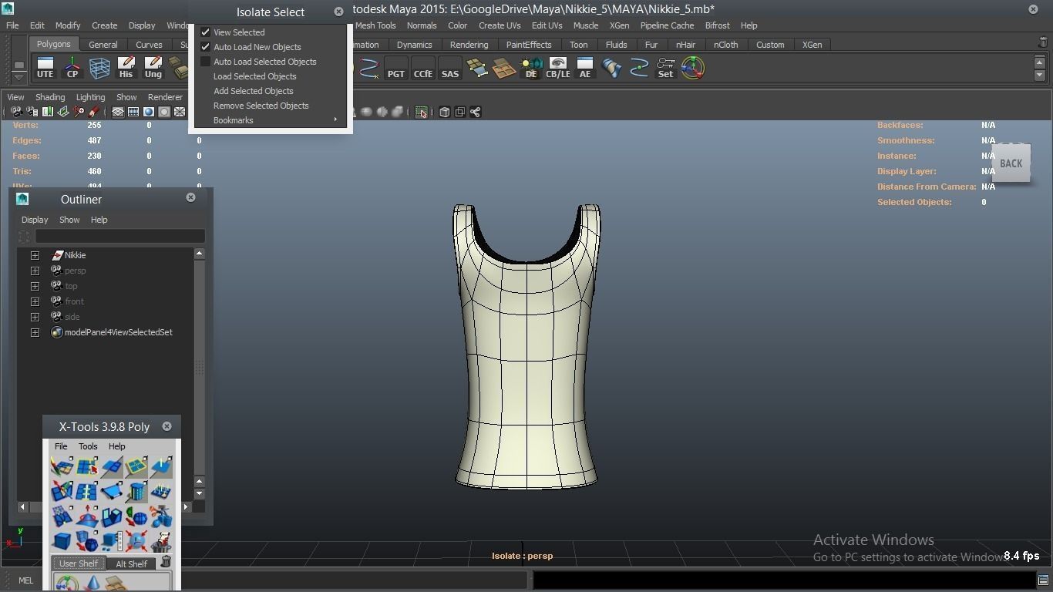The width and height of the screenshot is (1053, 592).
Task: Click the CB/LE channel box shelf icon
Action: coord(558,68)
